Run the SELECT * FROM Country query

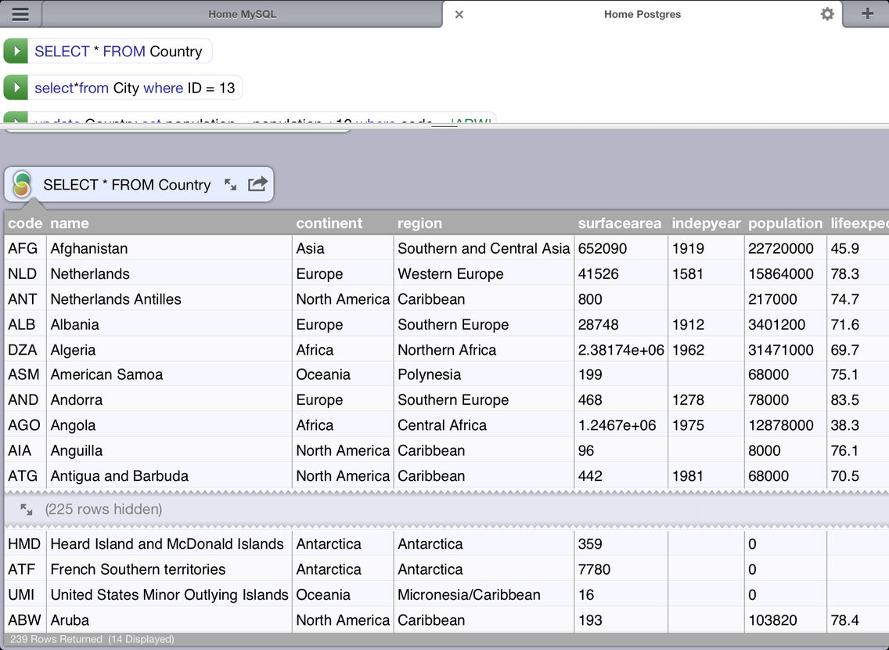pyautogui.click(x=16, y=51)
